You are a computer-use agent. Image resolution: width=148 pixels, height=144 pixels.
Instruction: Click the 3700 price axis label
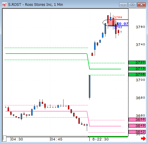click(140, 80)
